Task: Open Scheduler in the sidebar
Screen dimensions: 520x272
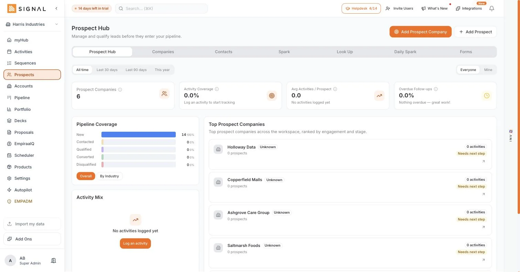Action: (x=32, y=155)
